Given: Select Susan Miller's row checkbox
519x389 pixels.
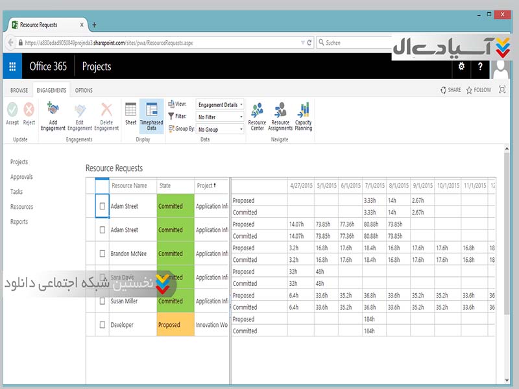Looking at the screenshot, I should pos(102,301).
